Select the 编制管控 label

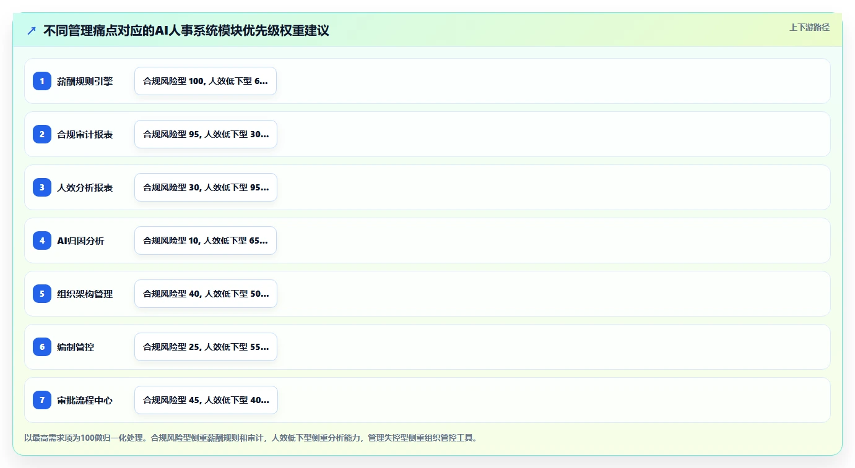click(76, 347)
